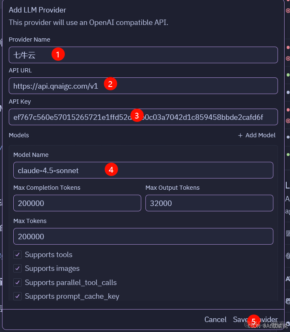Click the topmost red circled-x icon at right edge
Image resolution: width=290 pixels, height=332 pixels.
(288, 11)
